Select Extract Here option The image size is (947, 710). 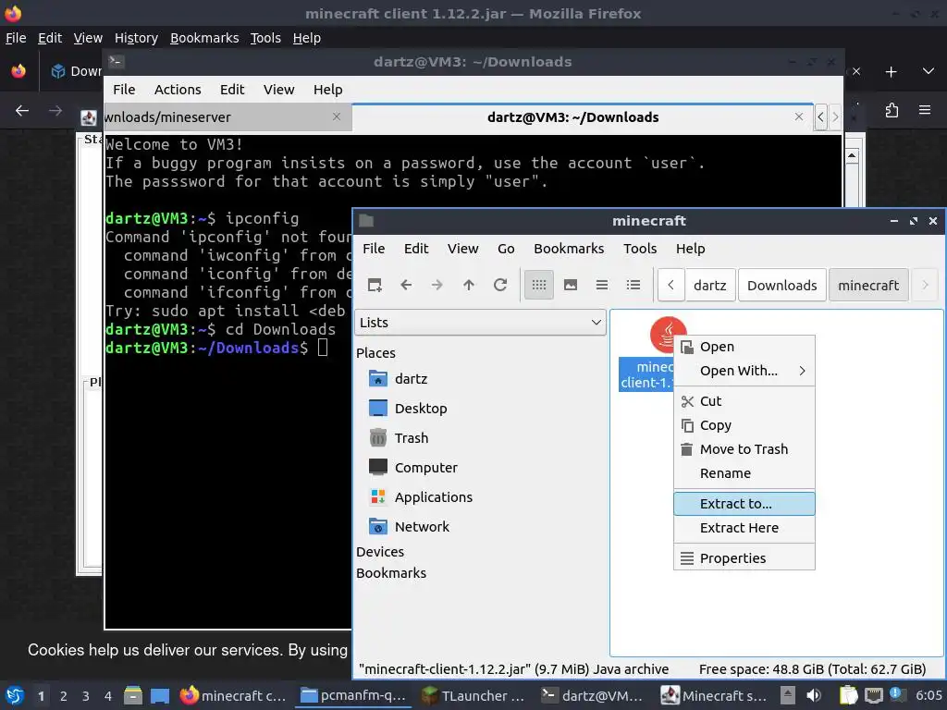point(744,528)
